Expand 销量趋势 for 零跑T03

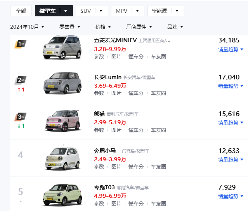click(x=231, y=197)
